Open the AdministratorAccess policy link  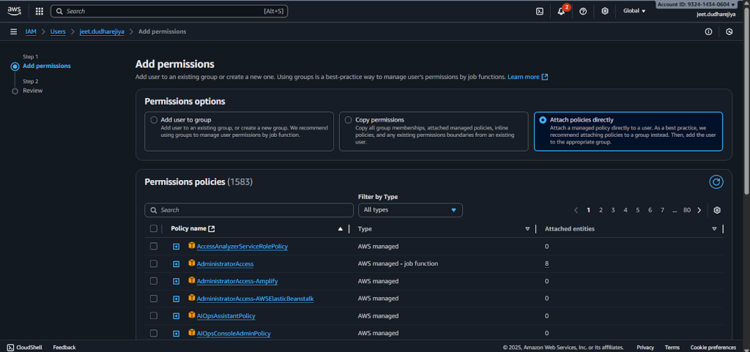tap(226, 263)
